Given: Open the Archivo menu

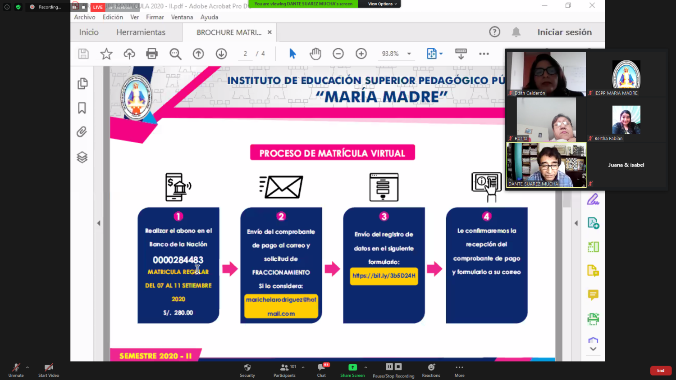Looking at the screenshot, I should click(x=84, y=17).
